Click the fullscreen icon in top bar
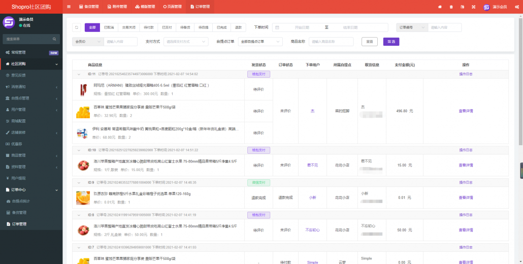This screenshot has width=523, height=264. (473, 7)
